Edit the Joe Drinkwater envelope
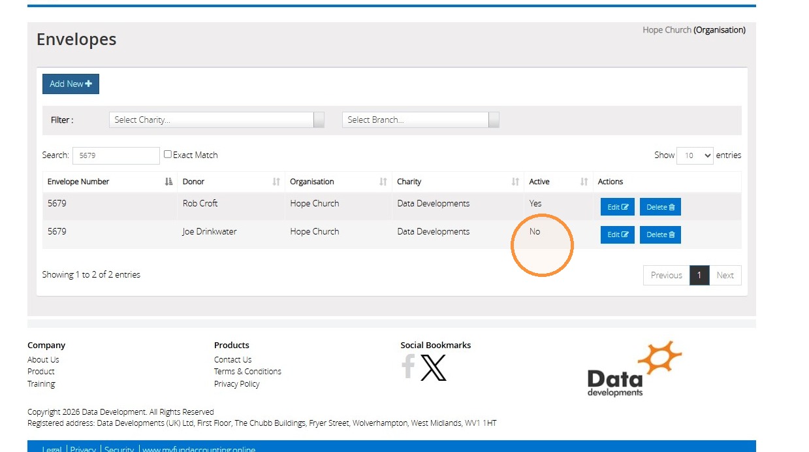 (618, 234)
